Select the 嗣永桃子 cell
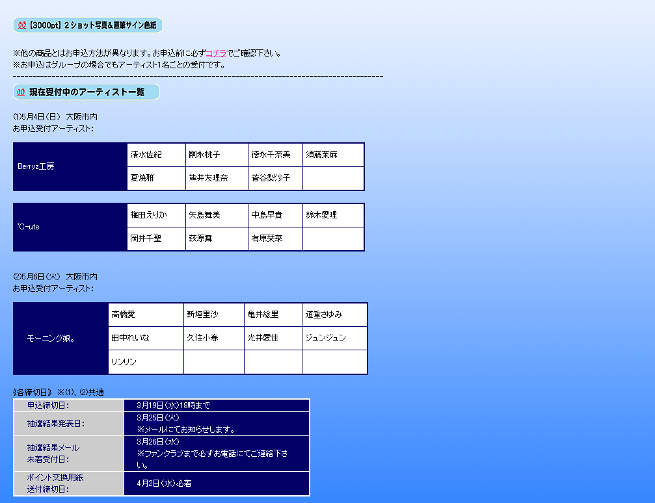Viewport: 655px width, 503px height. pyautogui.click(x=217, y=155)
